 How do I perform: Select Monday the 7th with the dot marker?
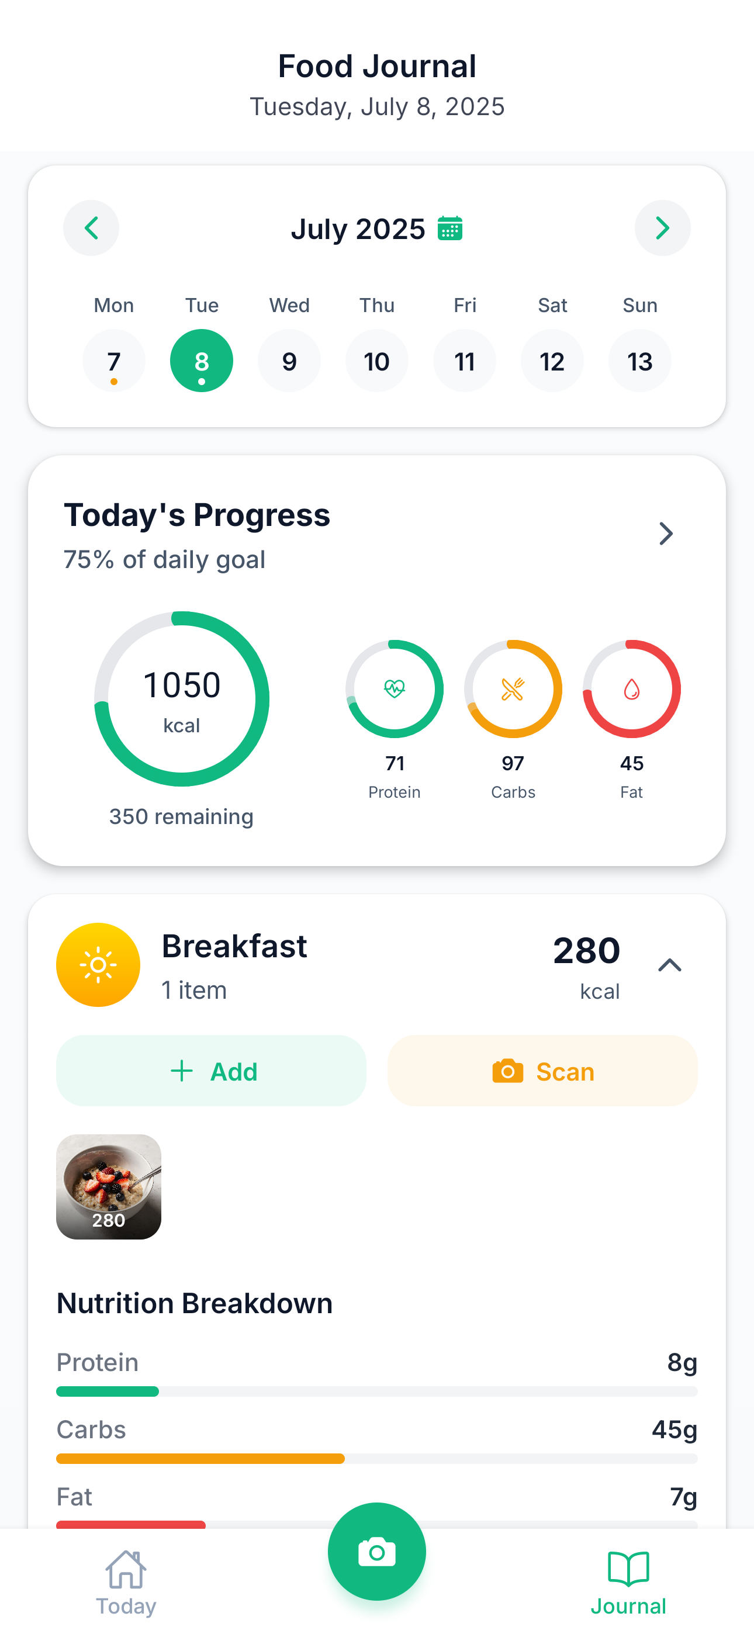click(113, 361)
